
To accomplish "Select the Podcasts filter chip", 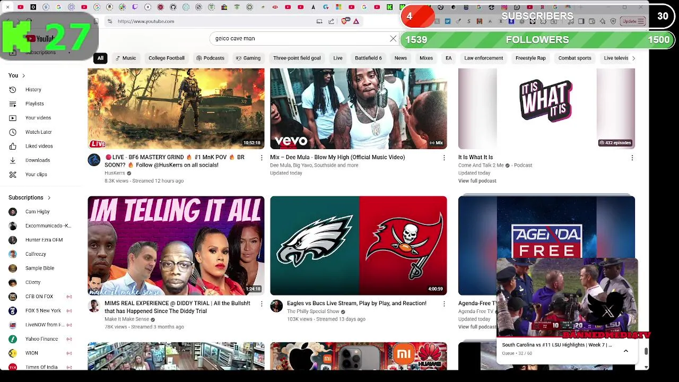I will click(210, 58).
